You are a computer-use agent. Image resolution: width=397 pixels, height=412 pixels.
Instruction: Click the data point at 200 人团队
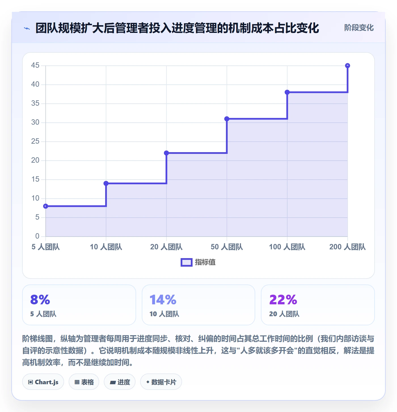pos(348,65)
